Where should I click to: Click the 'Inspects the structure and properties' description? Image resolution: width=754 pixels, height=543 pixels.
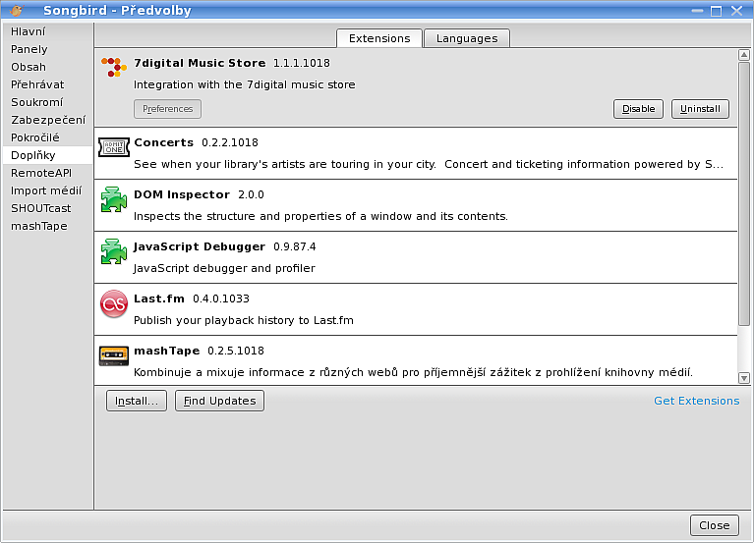point(320,216)
